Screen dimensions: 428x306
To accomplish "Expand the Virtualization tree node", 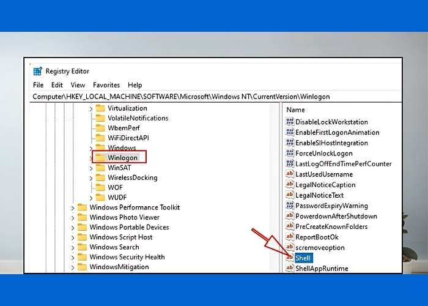I will pyautogui.click(x=91, y=108).
